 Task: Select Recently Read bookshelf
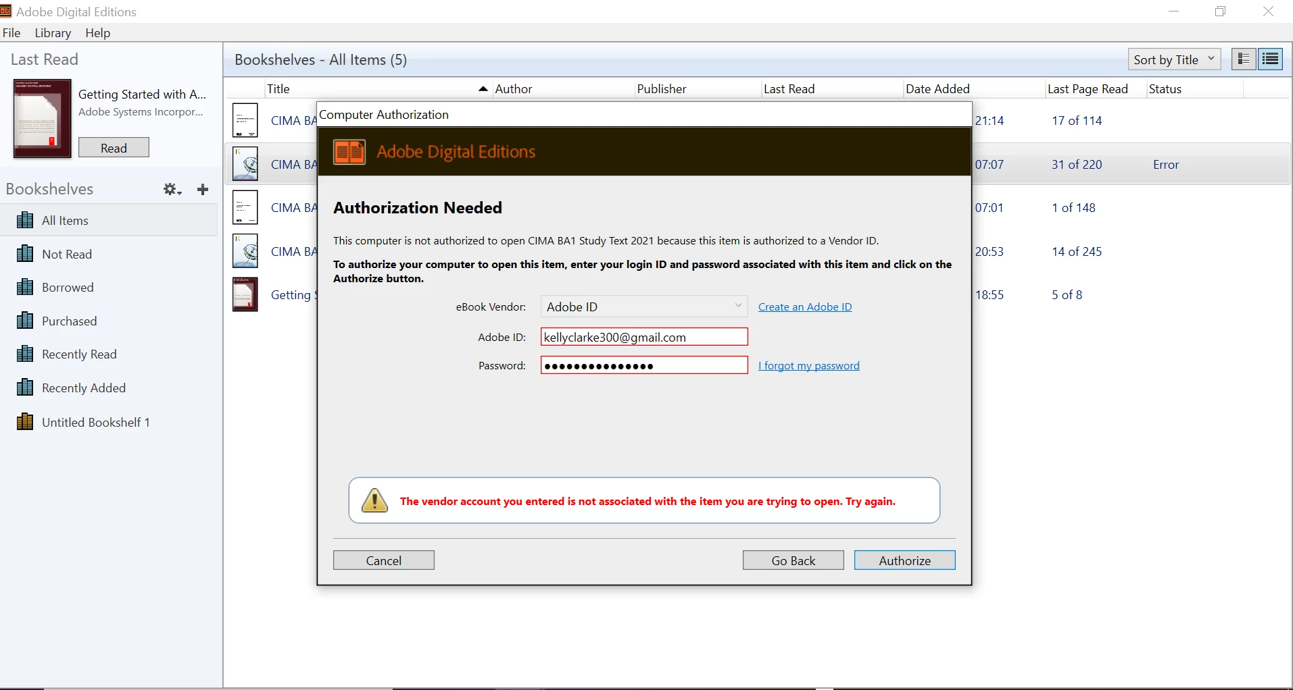click(x=109, y=354)
